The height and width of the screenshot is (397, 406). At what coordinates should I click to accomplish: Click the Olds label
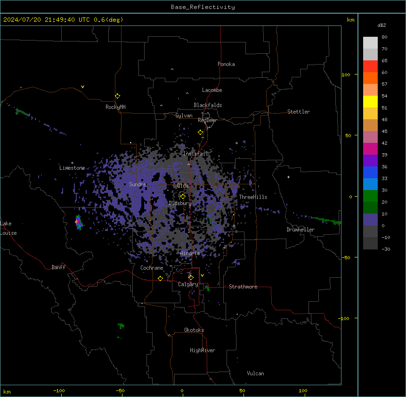point(183,186)
